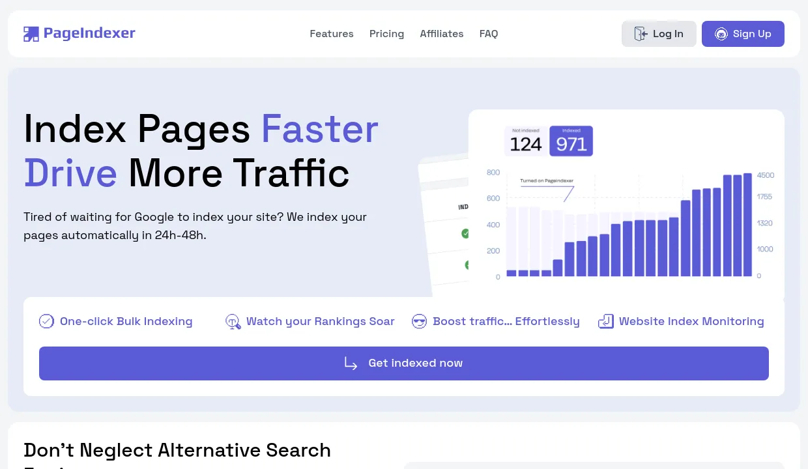Navigate to the Affiliates section
Screen dimensions: 808x469
pos(442,33)
